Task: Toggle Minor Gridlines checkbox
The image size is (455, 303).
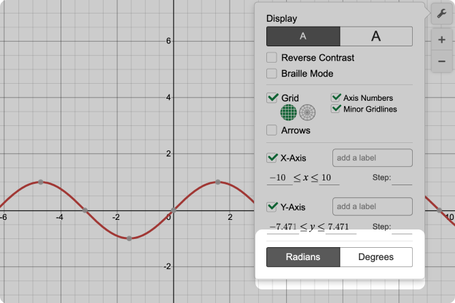Action: pos(336,109)
